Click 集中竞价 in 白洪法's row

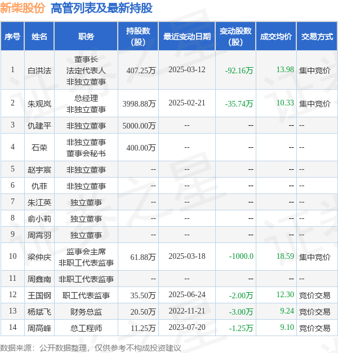point(314,70)
